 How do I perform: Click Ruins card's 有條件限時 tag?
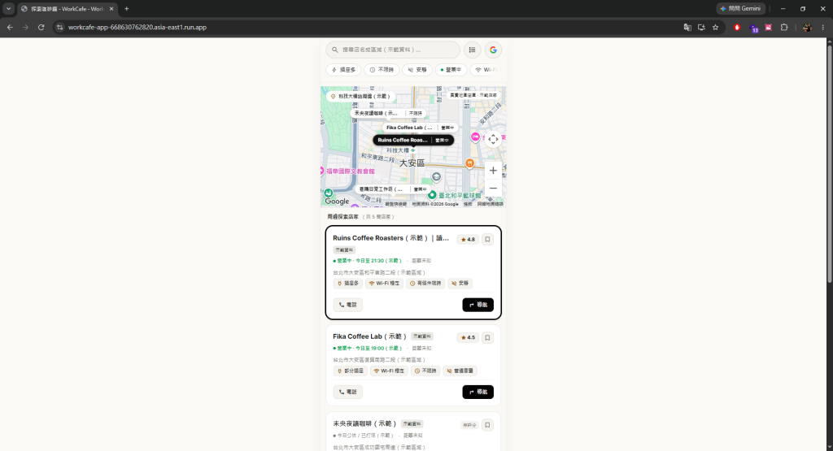point(425,284)
